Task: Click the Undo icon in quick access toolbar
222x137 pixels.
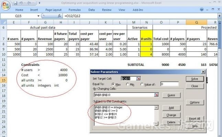Action: (21, 3)
